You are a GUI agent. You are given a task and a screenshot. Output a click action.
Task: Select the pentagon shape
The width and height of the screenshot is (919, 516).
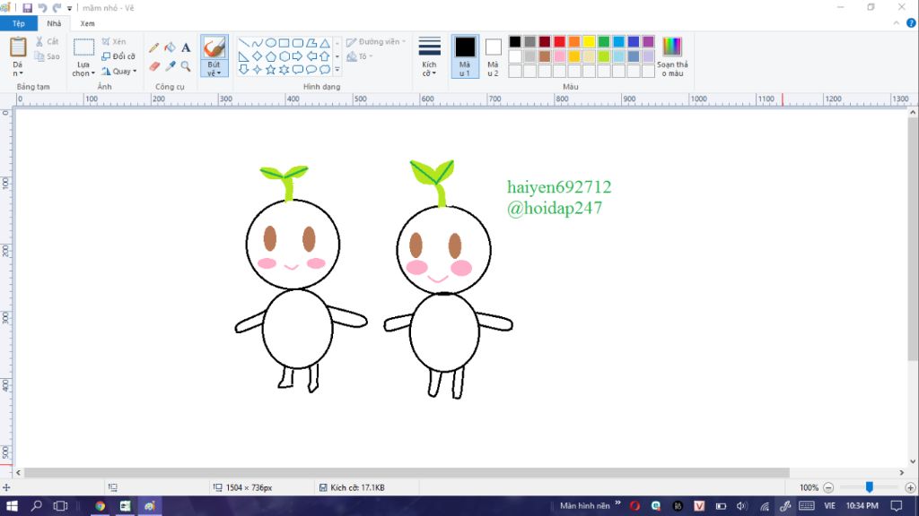pyautogui.click(x=271, y=56)
